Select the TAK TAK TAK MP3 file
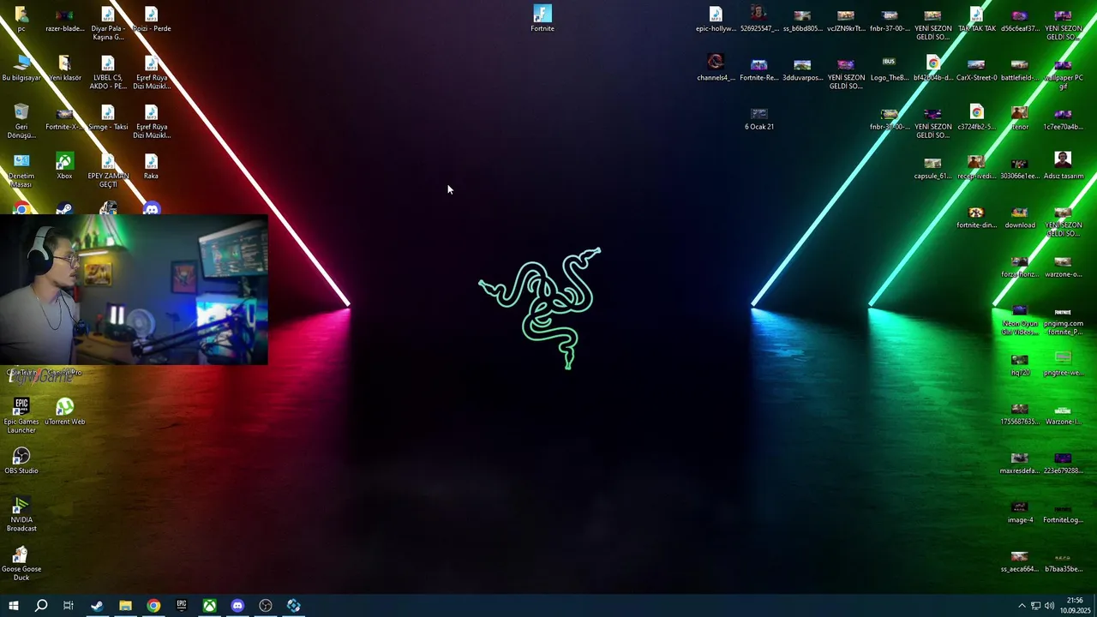The width and height of the screenshot is (1097, 617). coord(977,19)
